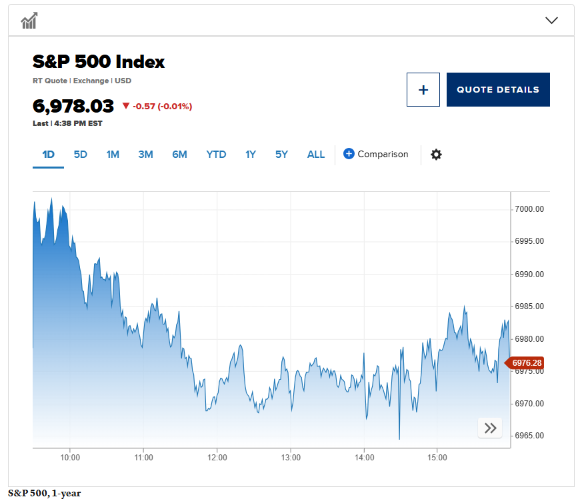Viewport: 580px width, 501px height.
Task: Click the bar-chart logo icon top-left
Action: pyautogui.click(x=28, y=20)
